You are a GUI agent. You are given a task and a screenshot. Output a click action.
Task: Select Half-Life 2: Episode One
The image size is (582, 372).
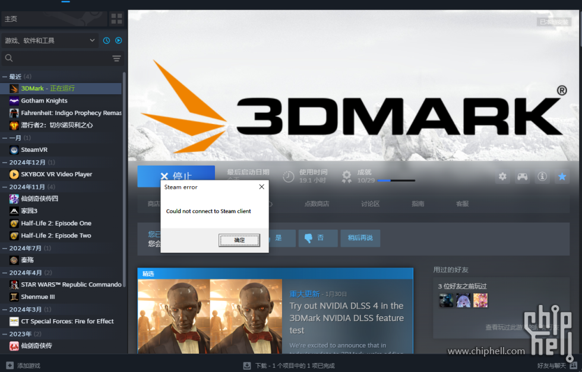coord(61,223)
